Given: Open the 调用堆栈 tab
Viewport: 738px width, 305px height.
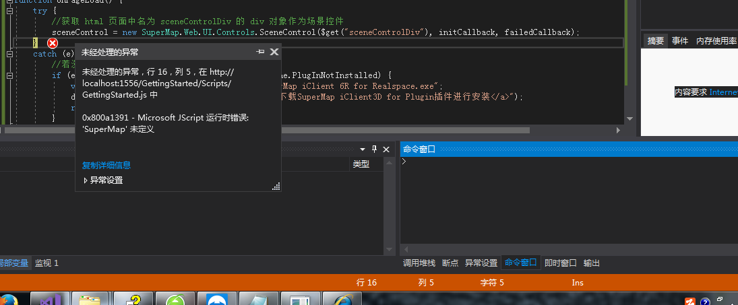Looking at the screenshot, I should pos(419,263).
